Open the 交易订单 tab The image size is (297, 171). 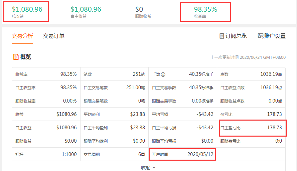coord(54,36)
